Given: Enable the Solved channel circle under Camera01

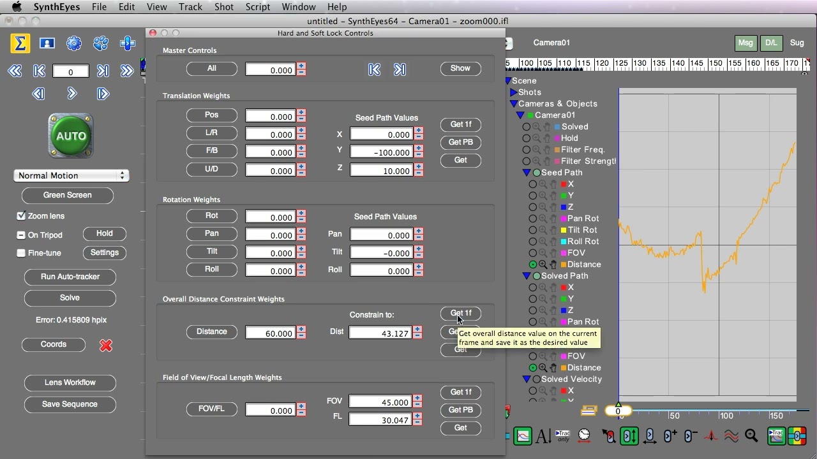Looking at the screenshot, I should click(527, 127).
